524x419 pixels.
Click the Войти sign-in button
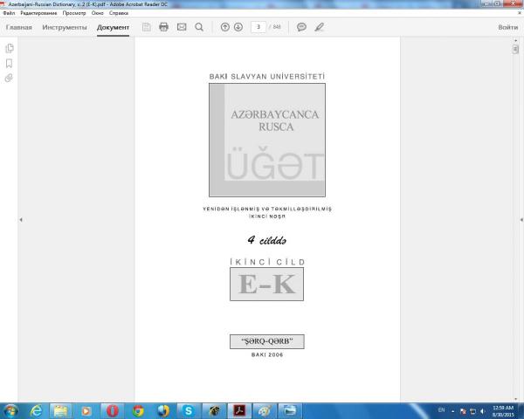tap(507, 27)
